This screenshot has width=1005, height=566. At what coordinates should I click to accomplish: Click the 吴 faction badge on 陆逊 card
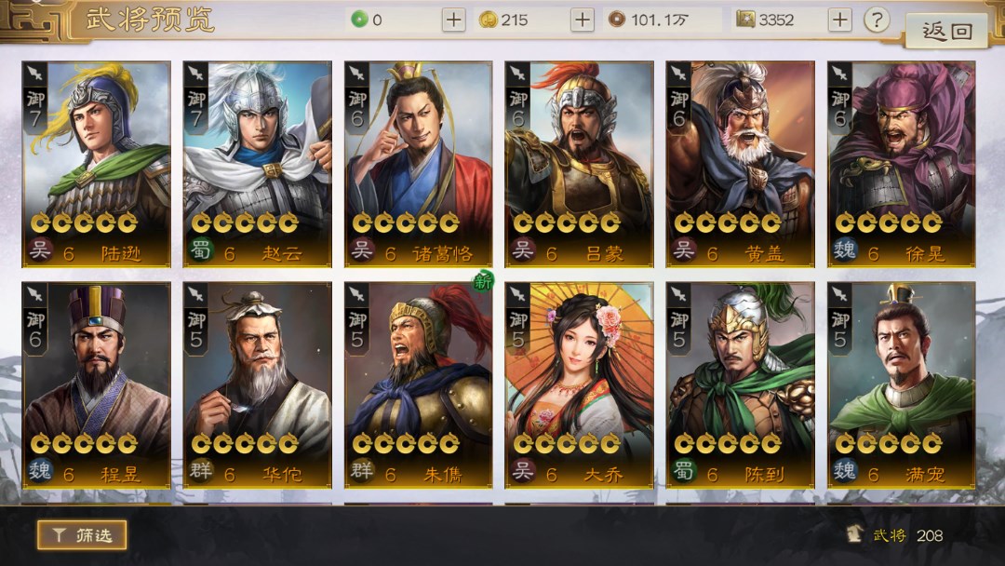click(x=40, y=249)
